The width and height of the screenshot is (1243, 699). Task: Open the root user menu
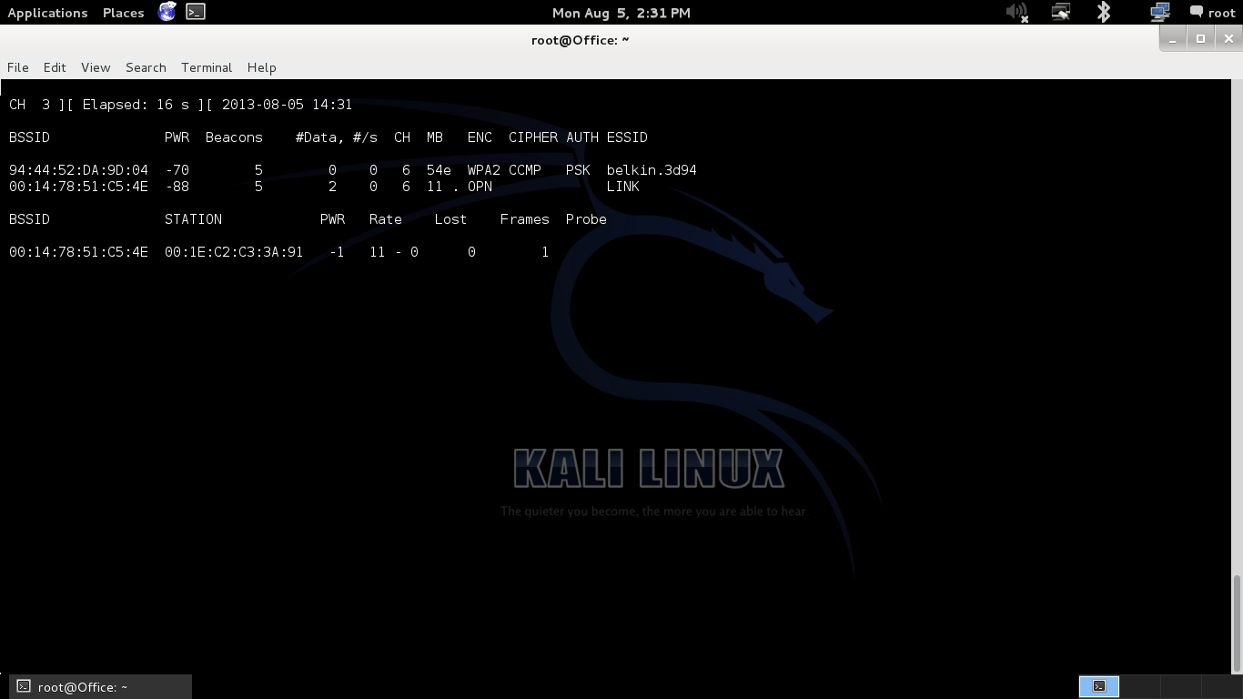(1213, 13)
